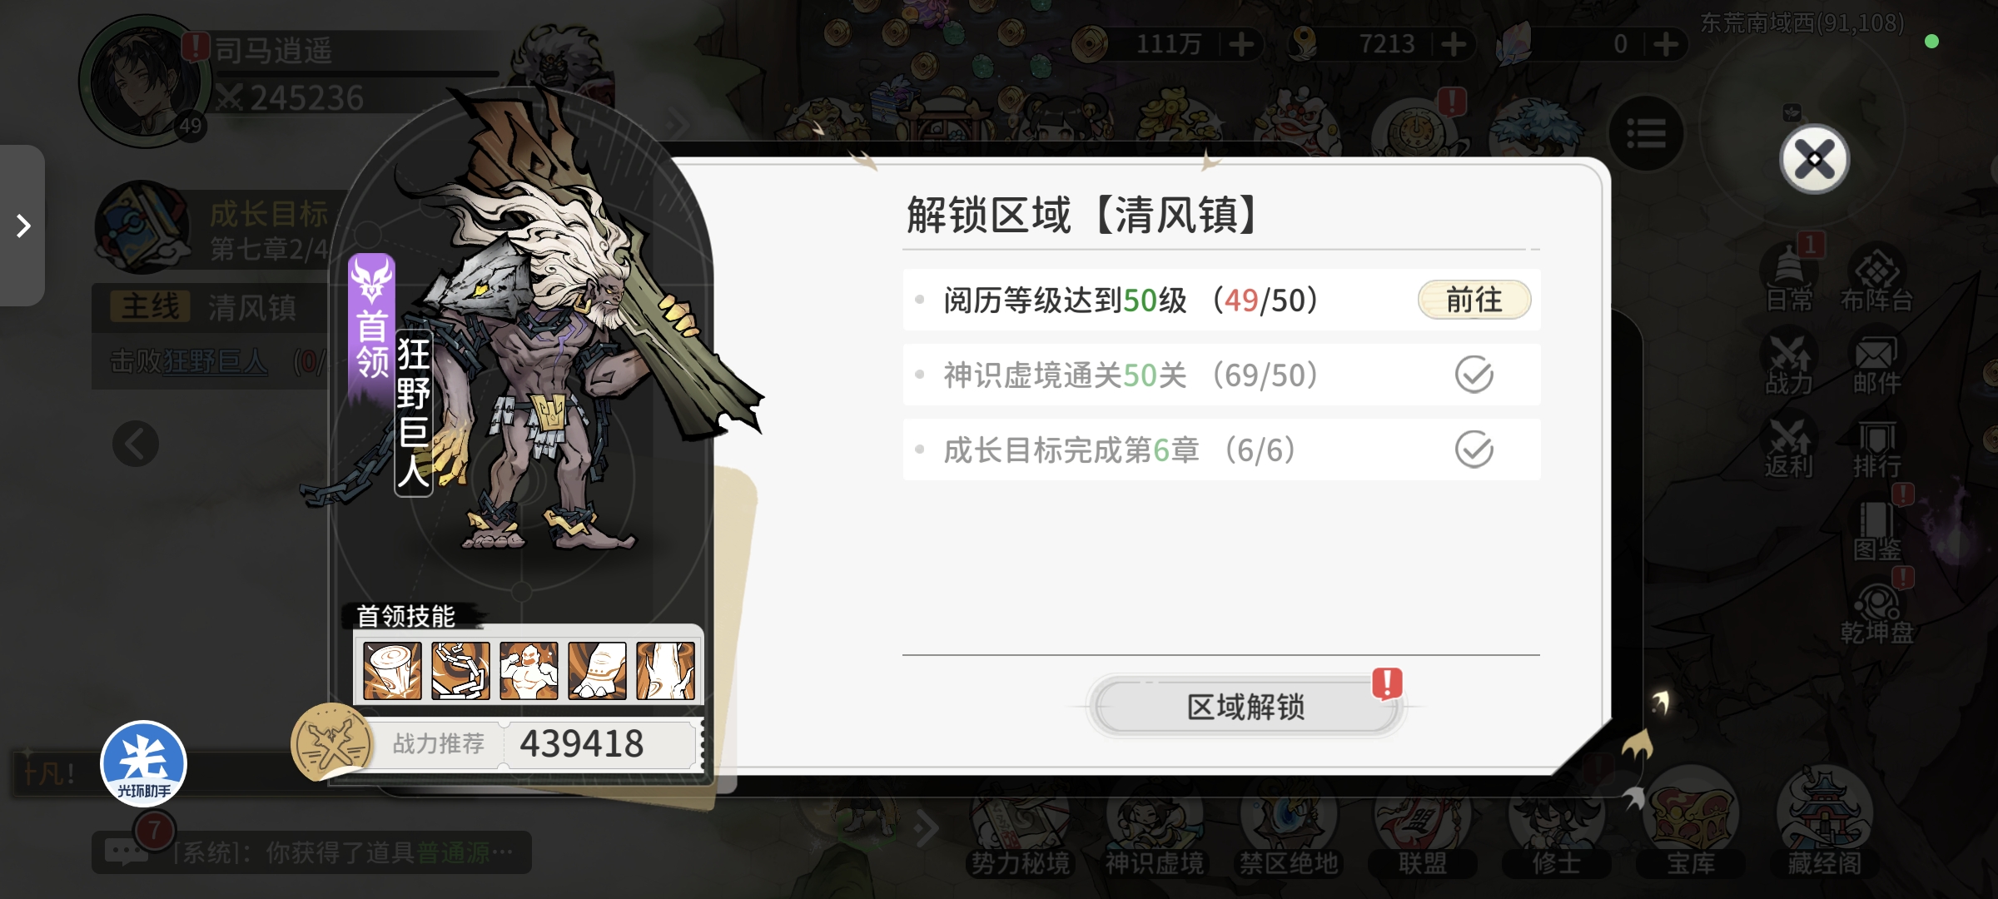Image resolution: width=1998 pixels, height=899 pixels.
Task: Open the 光环助手 floating assistant icon
Action: tap(143, 764)
